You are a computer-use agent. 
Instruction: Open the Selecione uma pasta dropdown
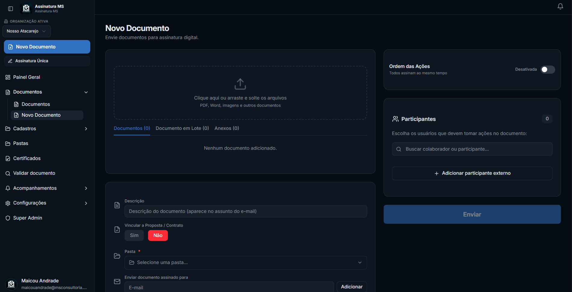(246, 263)
